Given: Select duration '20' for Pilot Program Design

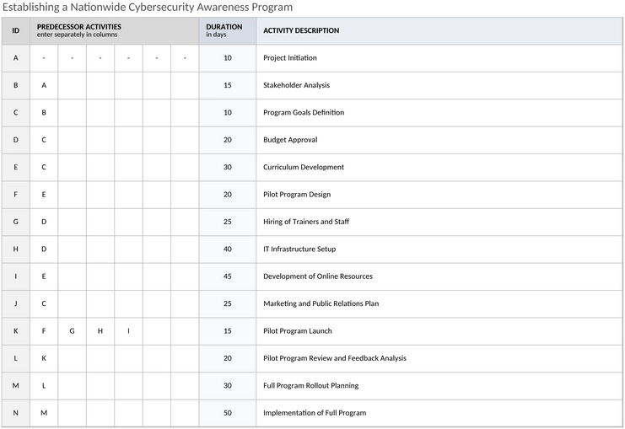Looking at the screenshot, I should [x=228, y=195].
